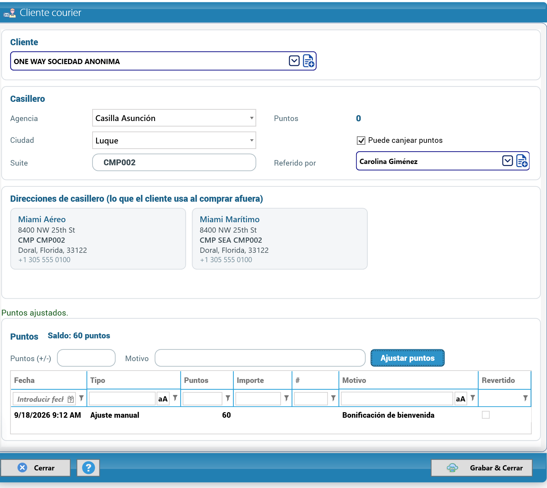Screen dimensions: 547x488
Task: Click the Cliente courier title icon
Action: (10, 13)
